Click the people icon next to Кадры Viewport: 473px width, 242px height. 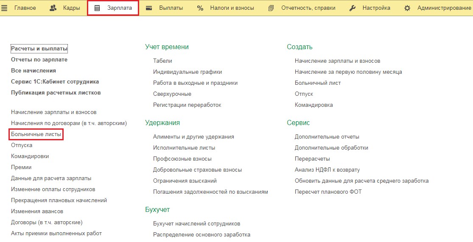[53, 8]
